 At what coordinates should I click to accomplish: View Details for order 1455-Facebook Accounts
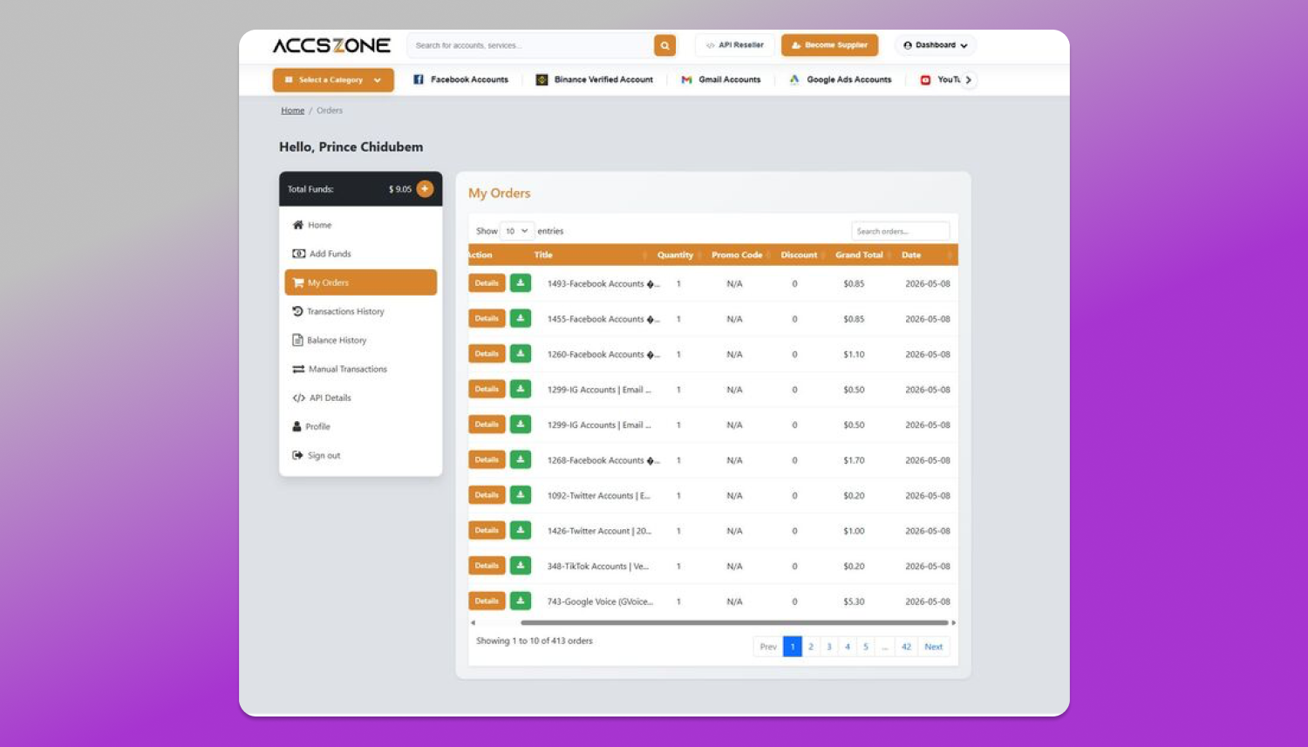(x=487, y=319)
